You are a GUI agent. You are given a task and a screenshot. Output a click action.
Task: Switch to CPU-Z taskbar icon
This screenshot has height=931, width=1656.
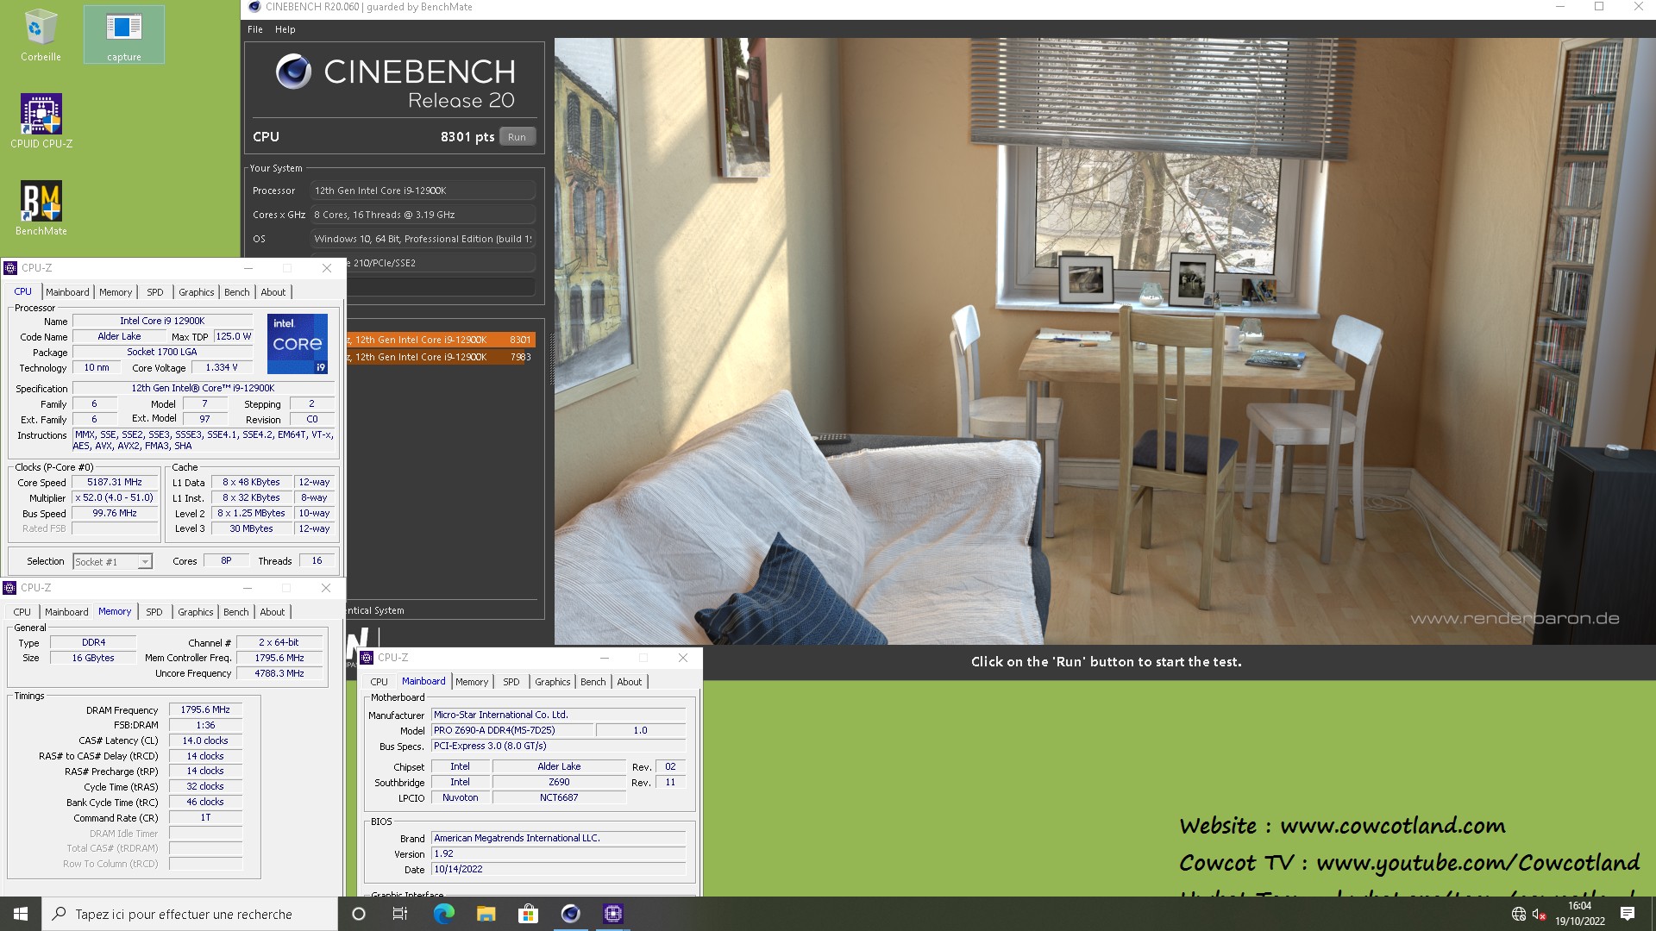(612, 914)
